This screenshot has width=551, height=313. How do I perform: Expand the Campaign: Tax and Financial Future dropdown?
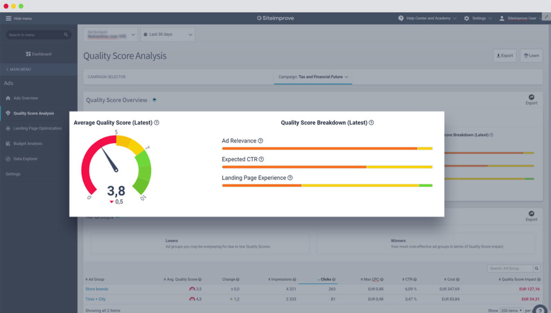[x=313, y=76]
